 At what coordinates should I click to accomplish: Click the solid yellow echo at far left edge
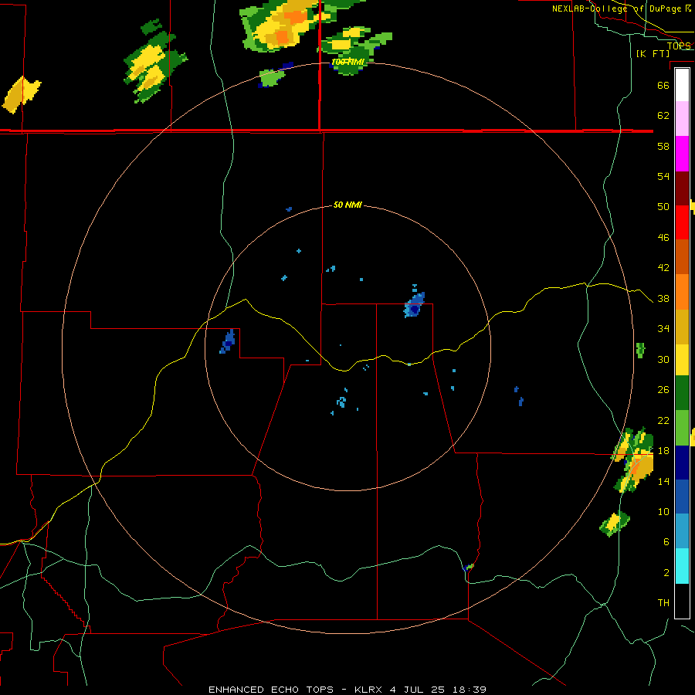(22, 94)
